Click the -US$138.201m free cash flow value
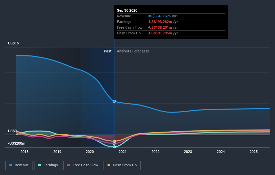Viewport: 275px width, 175px height. [x=160, y=27]
